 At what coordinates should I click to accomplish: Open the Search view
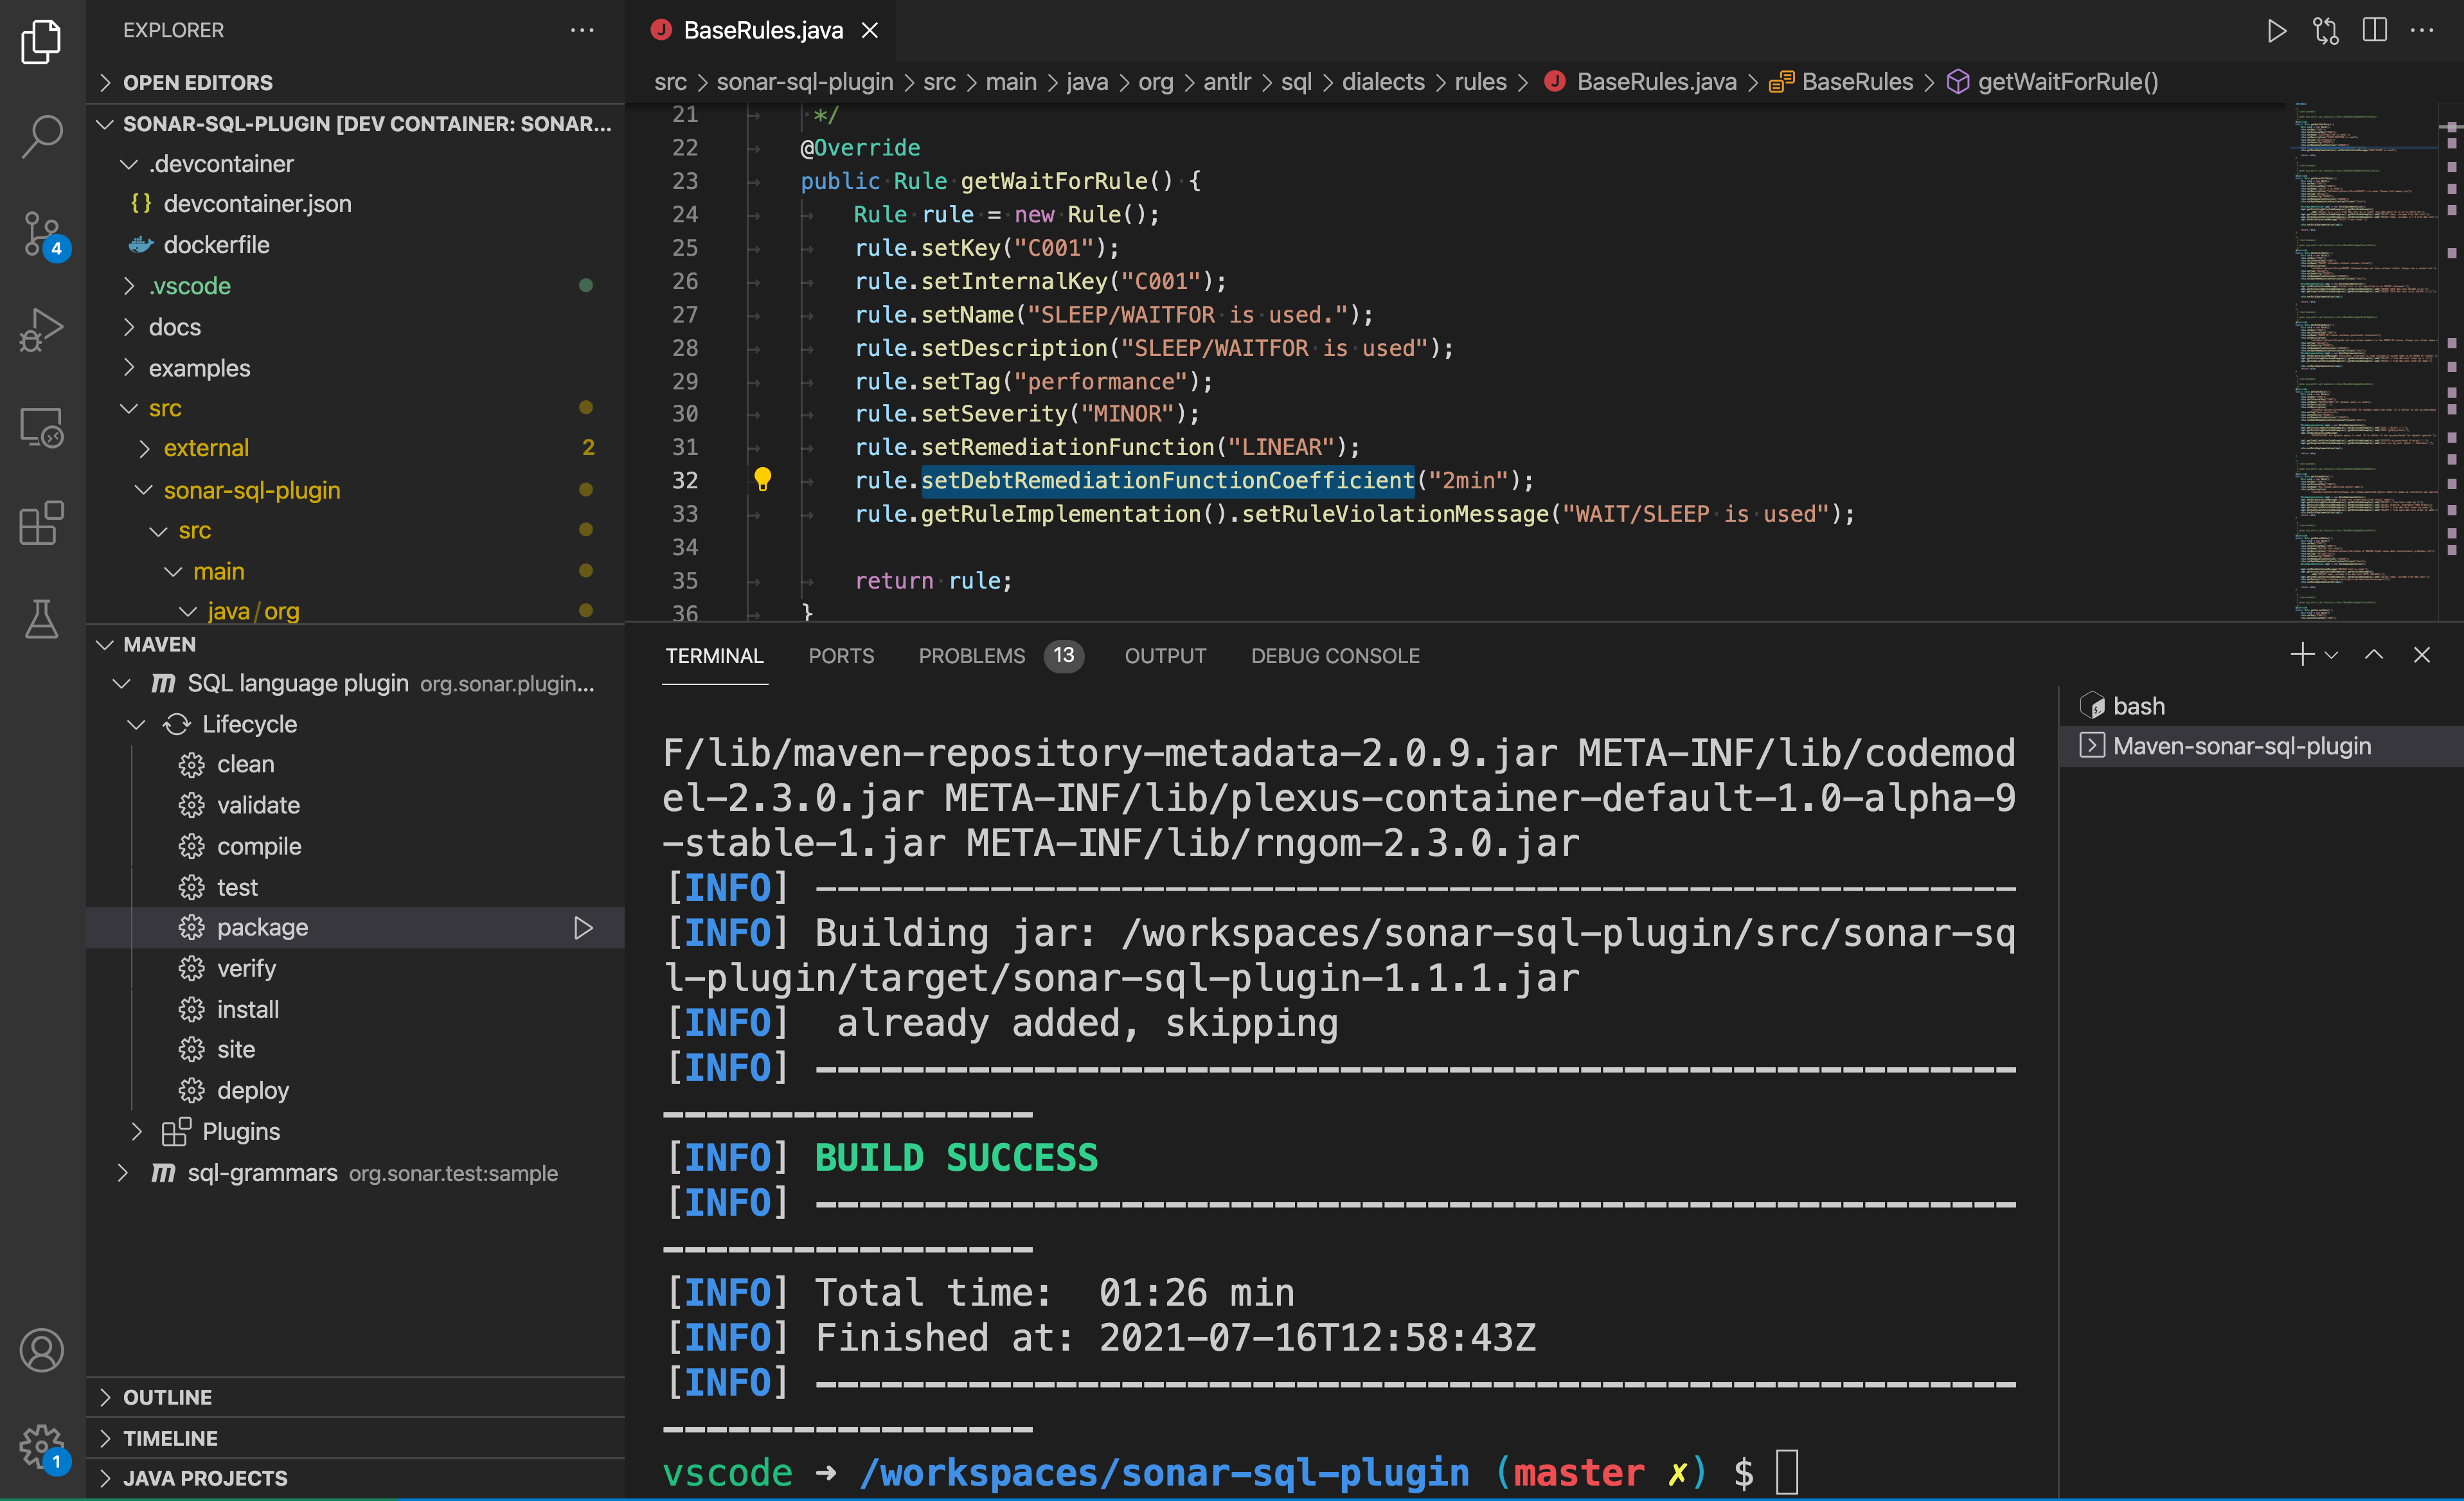point(41,135)
